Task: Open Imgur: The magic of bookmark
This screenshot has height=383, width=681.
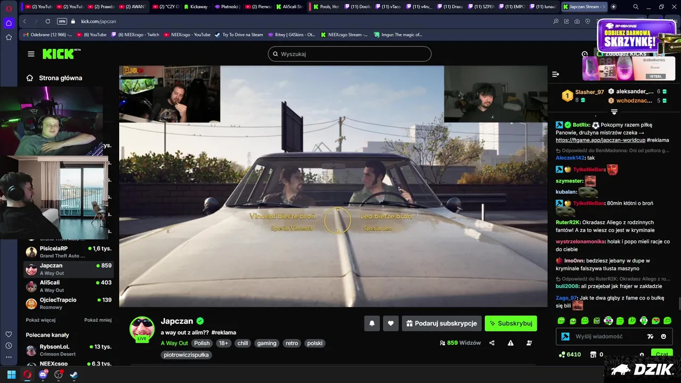Action: [x=398, y=35]
